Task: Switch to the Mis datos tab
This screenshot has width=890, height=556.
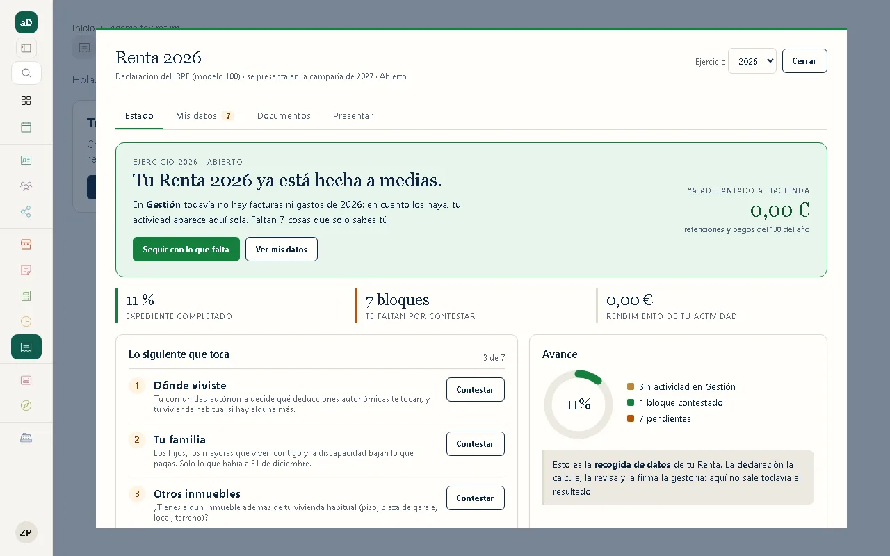Action: click(205, 116)
